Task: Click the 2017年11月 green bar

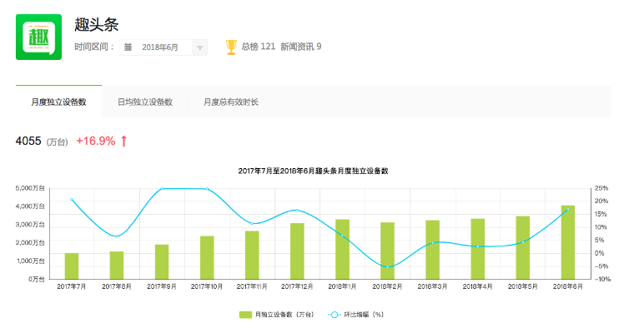Action: [252, 255]
